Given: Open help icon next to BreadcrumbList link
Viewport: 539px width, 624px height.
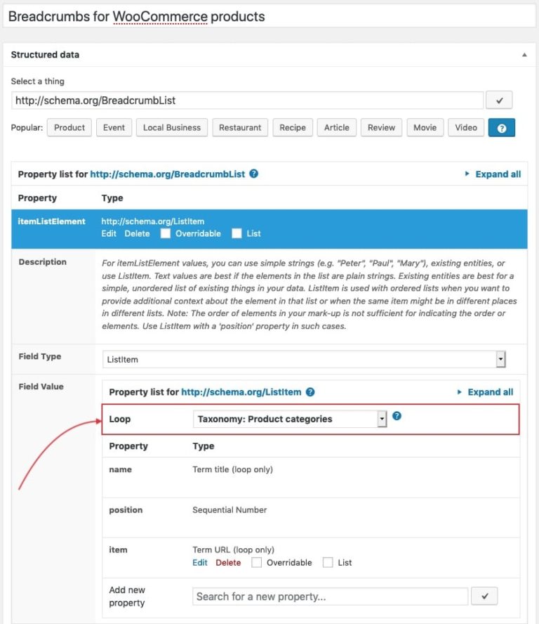Looking at the screenshot, I should click(253, 174).
